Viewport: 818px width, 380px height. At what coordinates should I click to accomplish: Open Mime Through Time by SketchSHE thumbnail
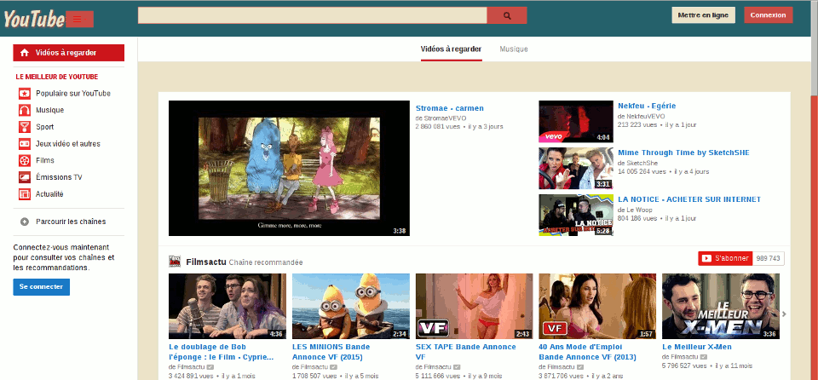pos(576,168)
